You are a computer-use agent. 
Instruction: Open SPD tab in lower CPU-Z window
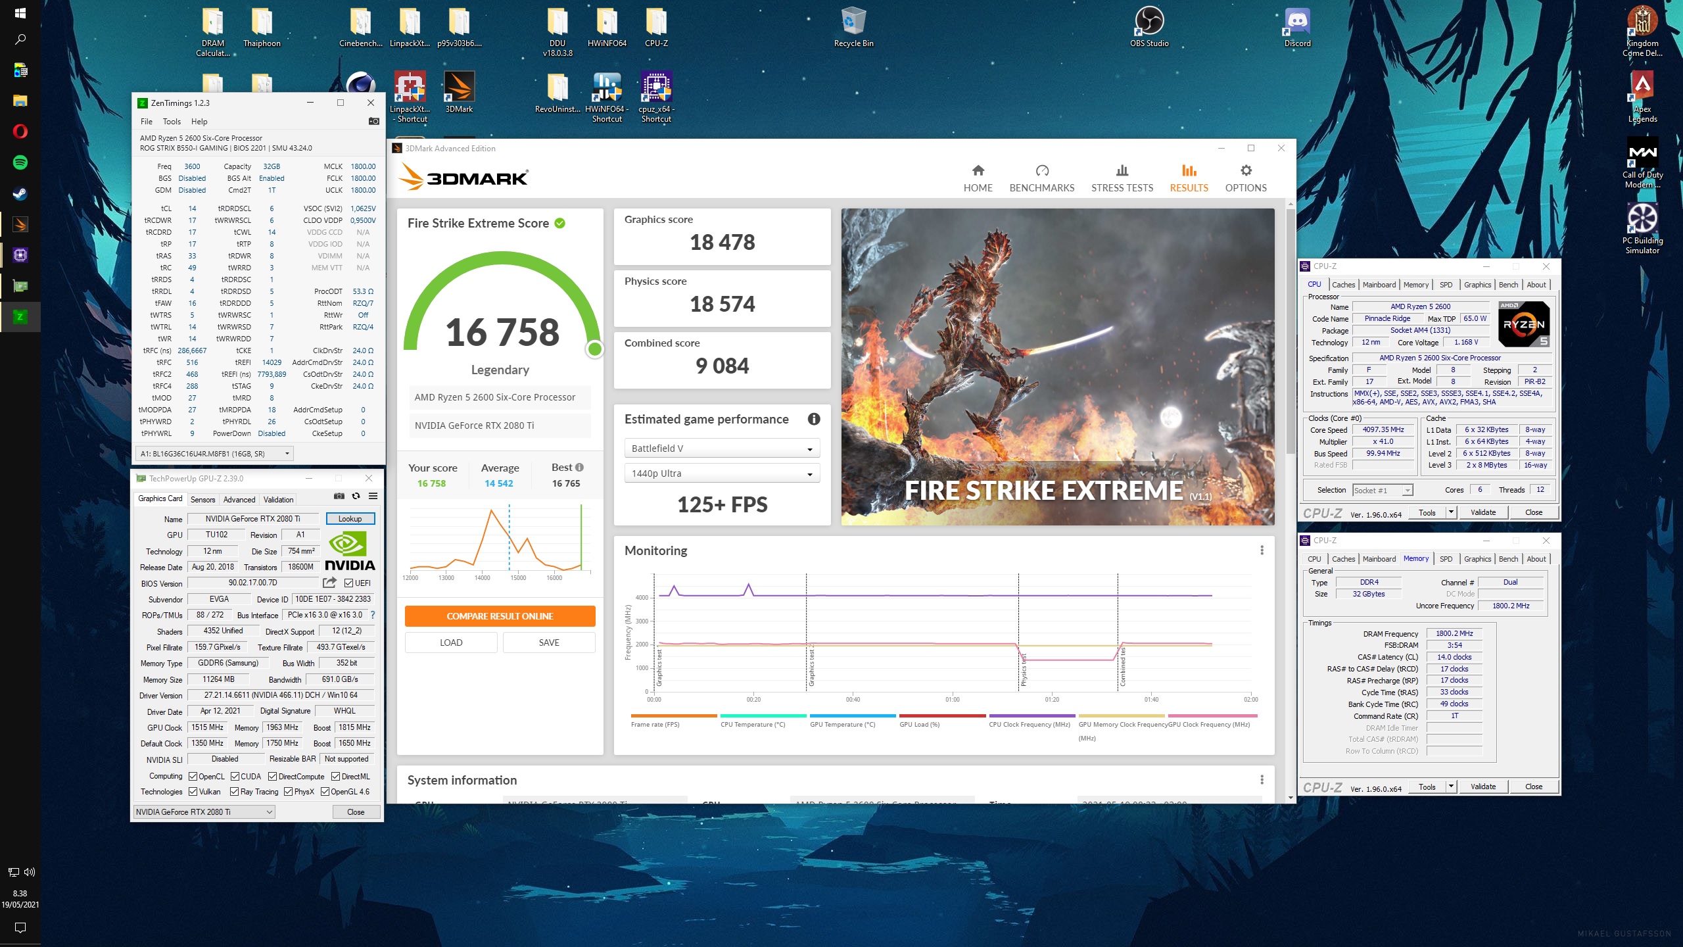(x=1446, y=559)
